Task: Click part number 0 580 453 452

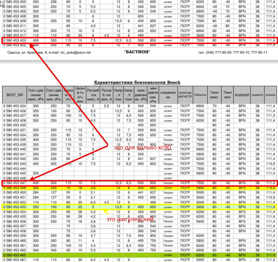Action: tap(15, 202)
